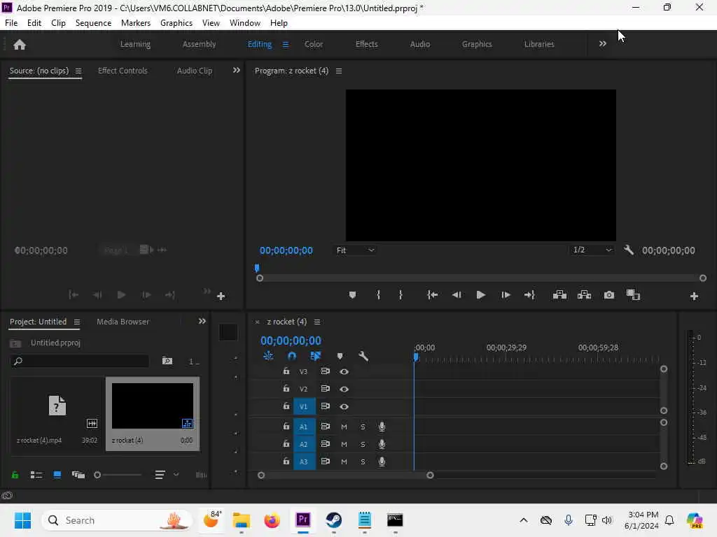This screenshot has width=717, height=537.
Task: Open z rocket (4) timeline panel menu
Action: click(x=317, y=322)
